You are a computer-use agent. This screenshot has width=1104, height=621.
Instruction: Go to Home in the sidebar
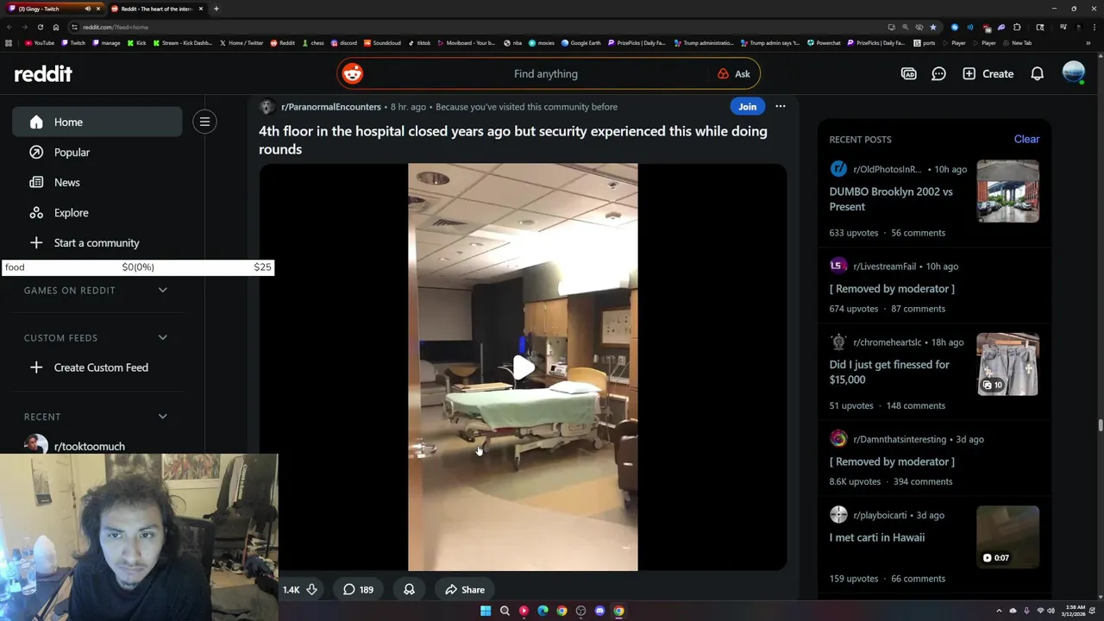click(x=97, y=122)
